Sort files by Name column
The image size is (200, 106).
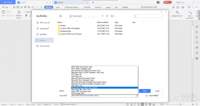point(60,22)
